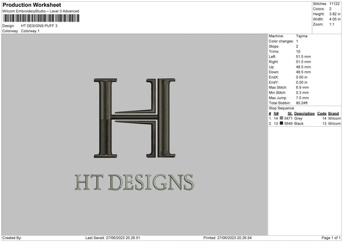
Task: Click the 'Production Worksheet' title
Action: point(31,5)
